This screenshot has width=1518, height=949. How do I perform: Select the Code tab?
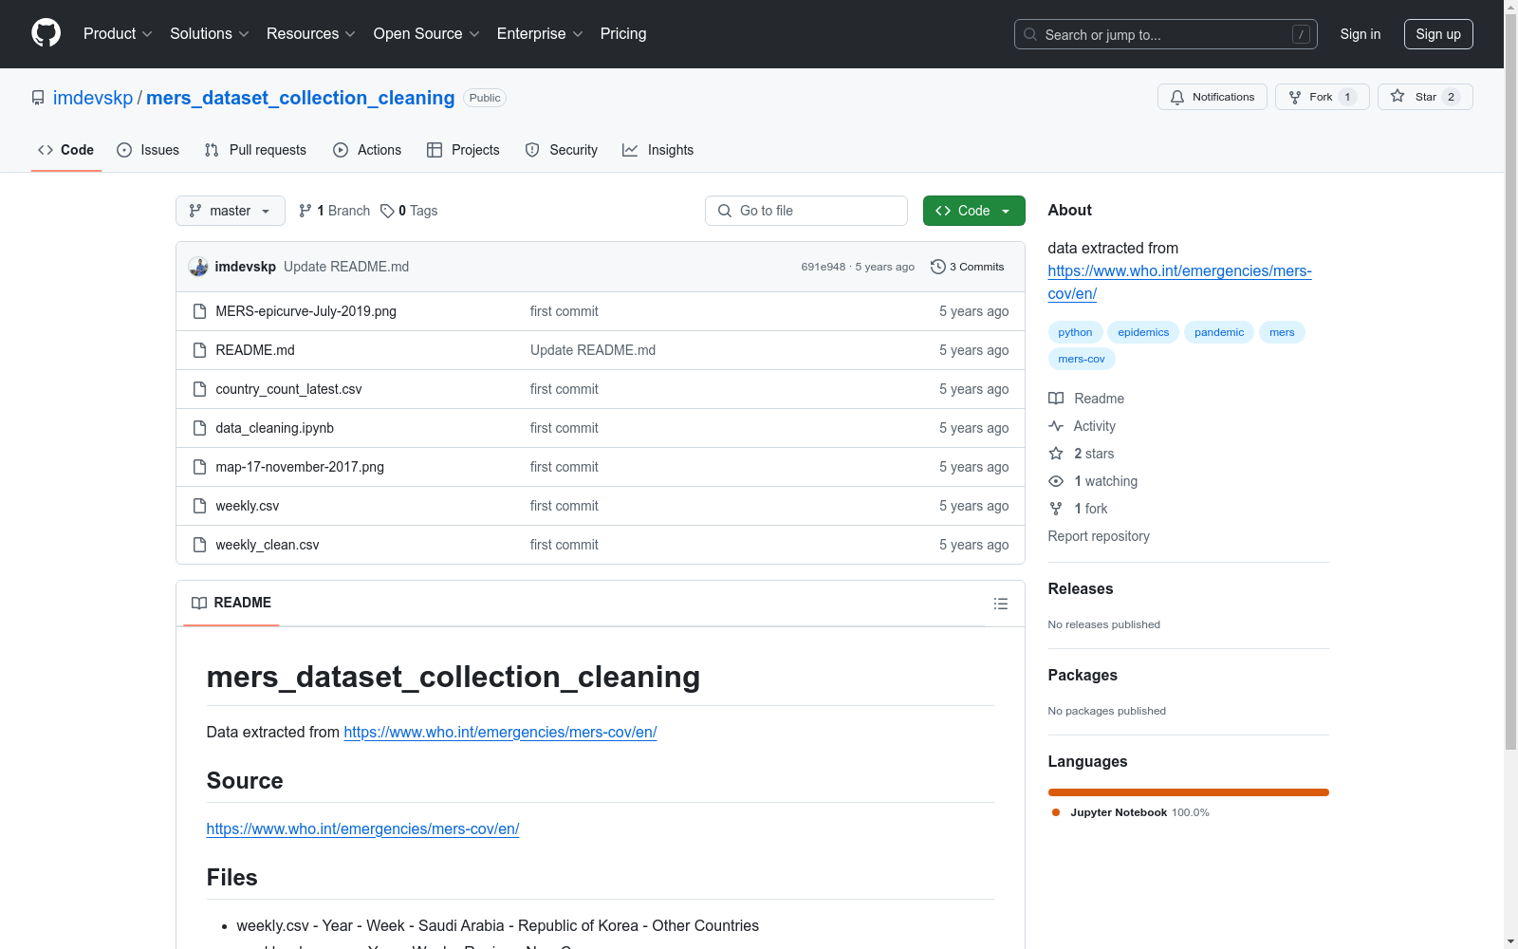coord(66,150)
